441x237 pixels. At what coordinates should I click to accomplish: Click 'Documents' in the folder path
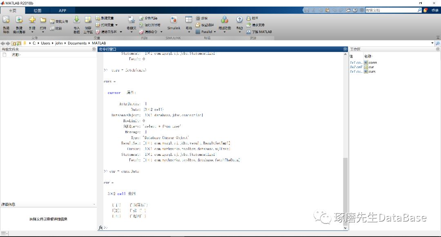[x=77, y=43]
